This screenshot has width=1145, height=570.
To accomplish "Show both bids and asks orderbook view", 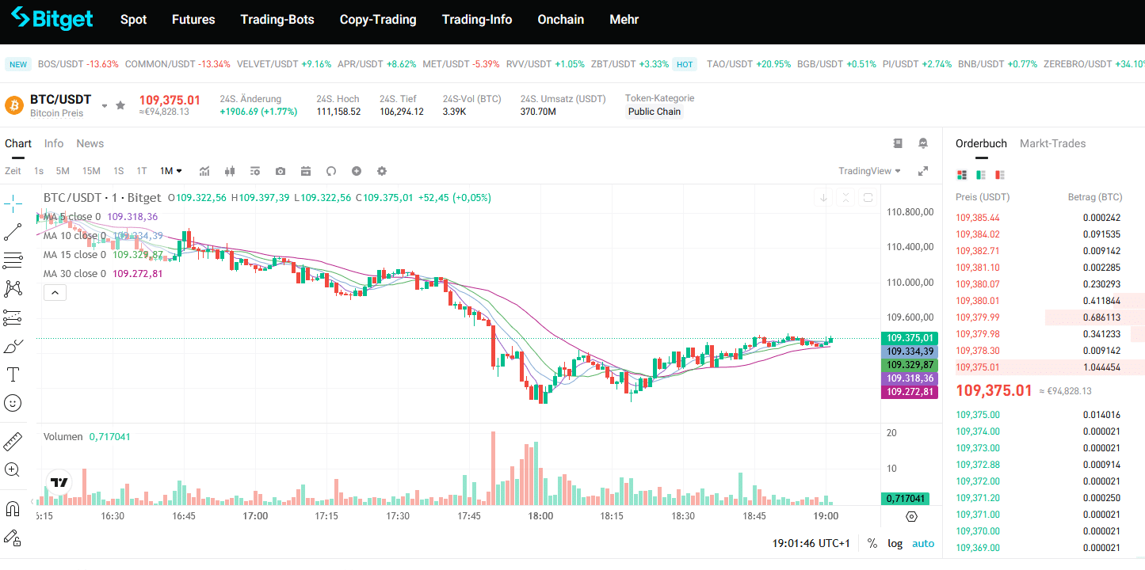I will pos(963,175).
